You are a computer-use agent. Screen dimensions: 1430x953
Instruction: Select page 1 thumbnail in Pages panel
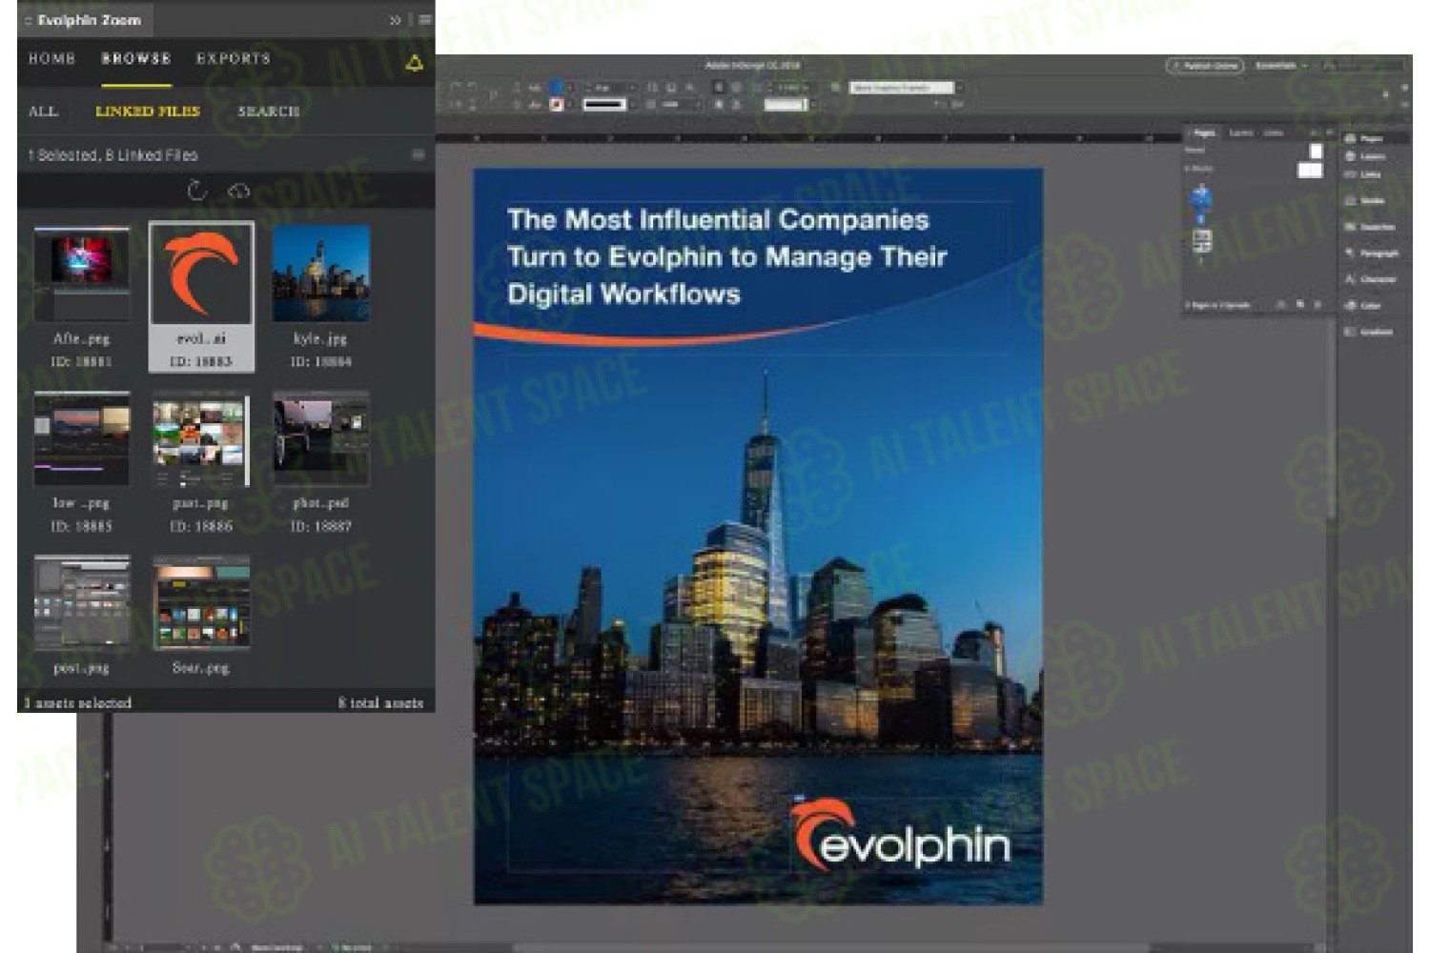tap(1200, 199)
